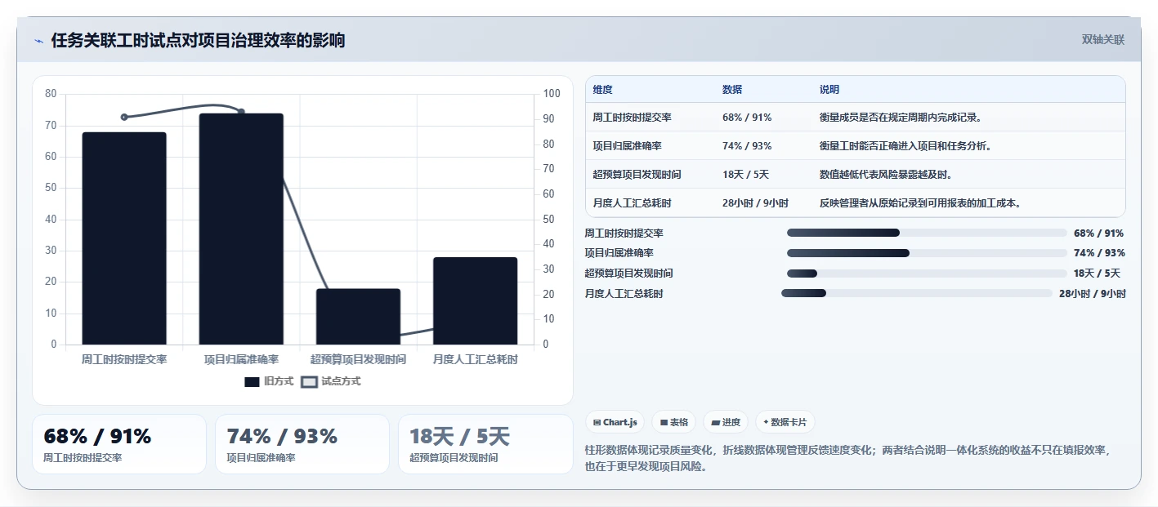Image resolution: width=1158 pixels, height=507 pixels.
Task: Open the 18天 / 5天 data card
Action: tap(485, 444)
